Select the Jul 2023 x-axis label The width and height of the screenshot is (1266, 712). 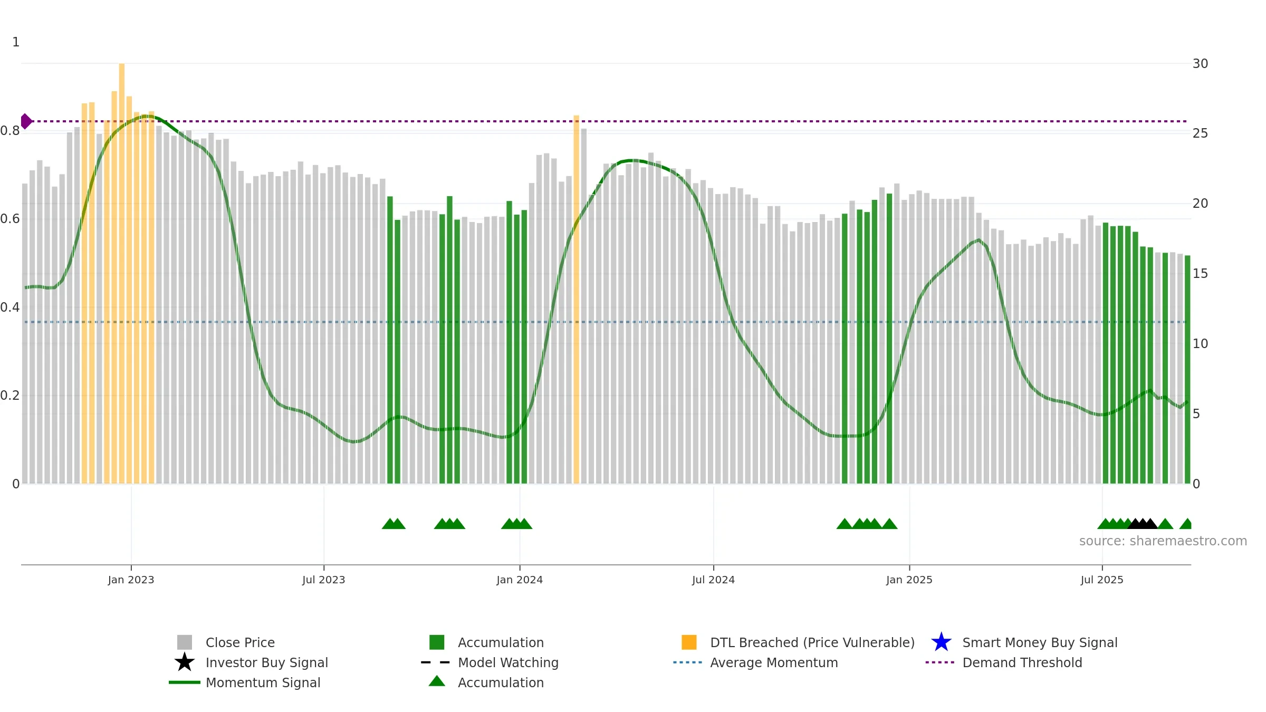pos(323,580)
